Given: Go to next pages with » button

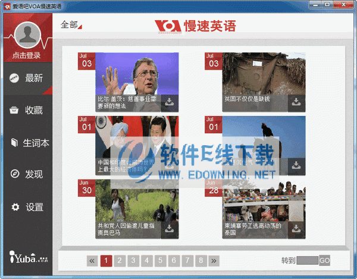Looking at the screenshot, I should [214, 261].
